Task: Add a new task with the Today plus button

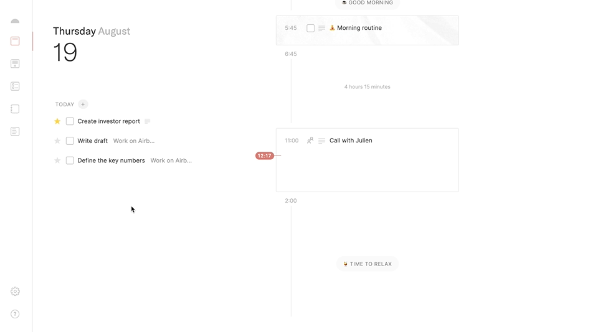Action: pyautogui.click(x=83, y=104)
